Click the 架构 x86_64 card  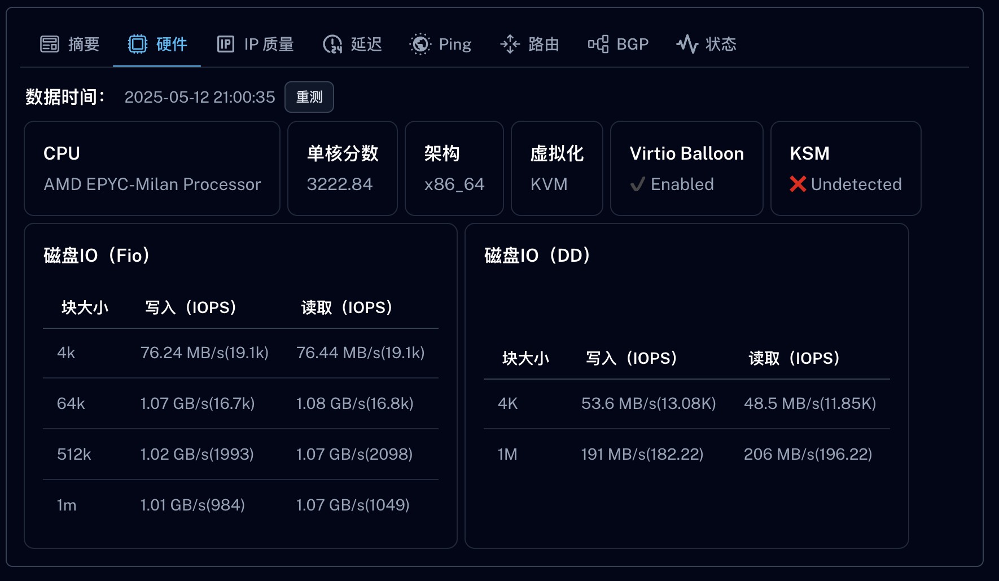tap(454, 168)
